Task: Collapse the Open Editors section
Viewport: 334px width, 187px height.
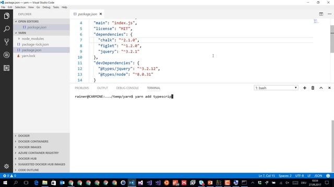Action: (41, 21)
